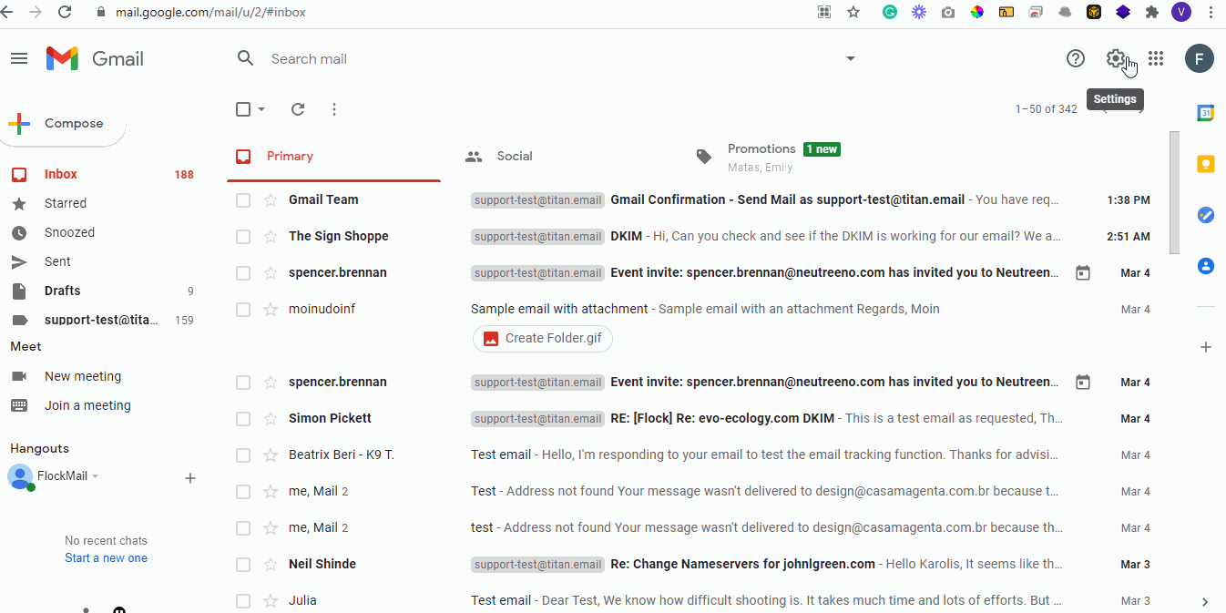Screen dimensions: 1226x613
Task: Open Google Calendar in the side panel
Action: click(1205, 112)
